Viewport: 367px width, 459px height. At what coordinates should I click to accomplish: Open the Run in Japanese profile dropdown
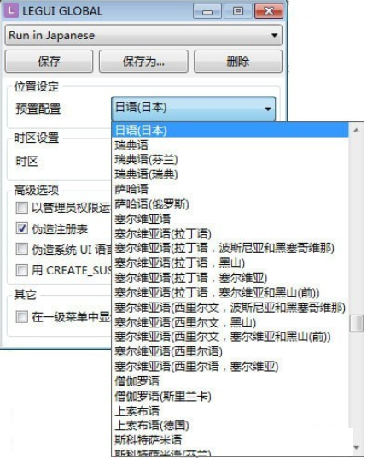(x=143, y=35)
